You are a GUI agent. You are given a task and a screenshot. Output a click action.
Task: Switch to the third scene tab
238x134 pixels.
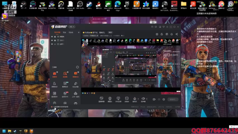(x=71, y=32)
